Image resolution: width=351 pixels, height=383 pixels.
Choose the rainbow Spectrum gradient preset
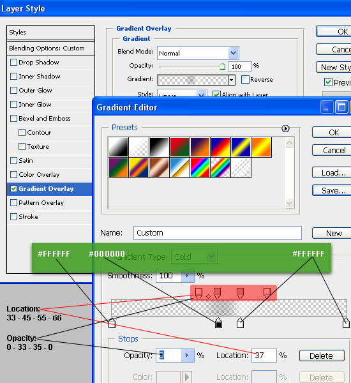pos(200,167)
